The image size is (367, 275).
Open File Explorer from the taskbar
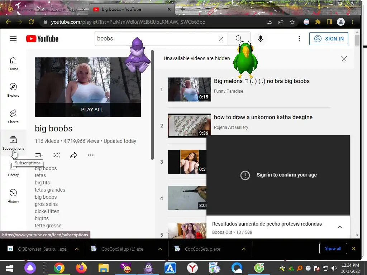pos(103,268)
